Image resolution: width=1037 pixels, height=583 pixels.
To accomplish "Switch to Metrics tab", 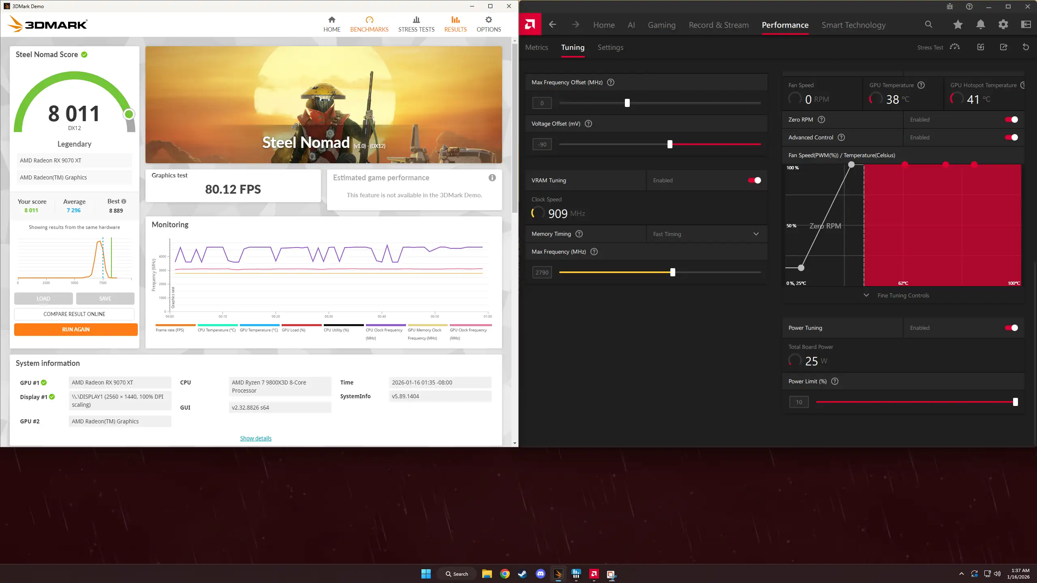I will pyautogui.click(x=536, y=47).
